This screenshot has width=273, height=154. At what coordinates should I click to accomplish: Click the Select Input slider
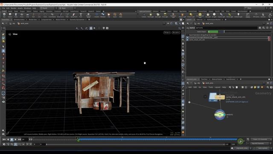[x=239, y=32]
